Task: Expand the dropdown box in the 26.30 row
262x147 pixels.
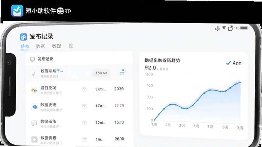Action: (x=85, y=139)
